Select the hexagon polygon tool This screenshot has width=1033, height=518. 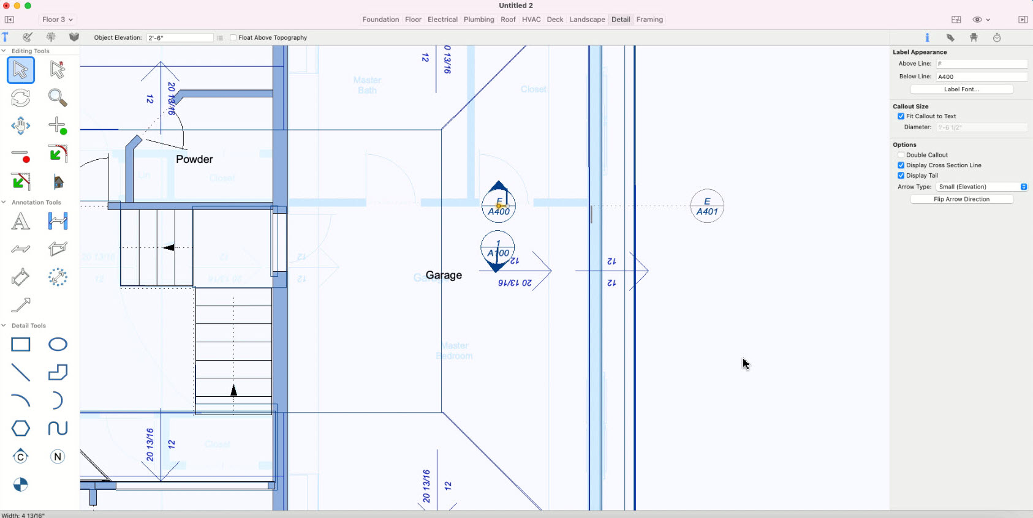pos(21,429)
